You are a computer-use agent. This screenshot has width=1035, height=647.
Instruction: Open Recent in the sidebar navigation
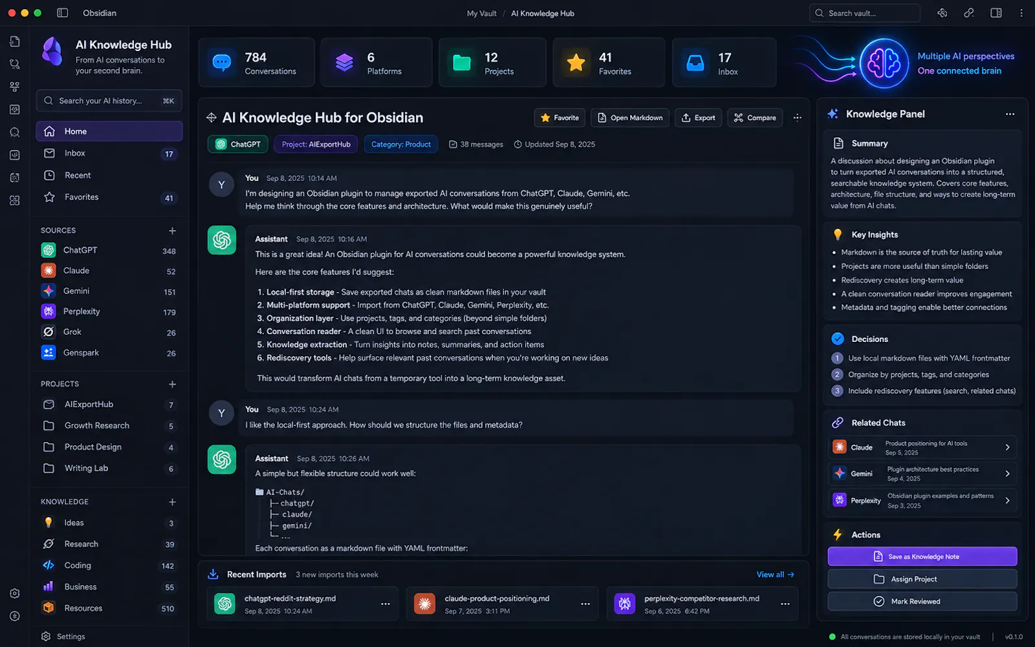(109, 175)
